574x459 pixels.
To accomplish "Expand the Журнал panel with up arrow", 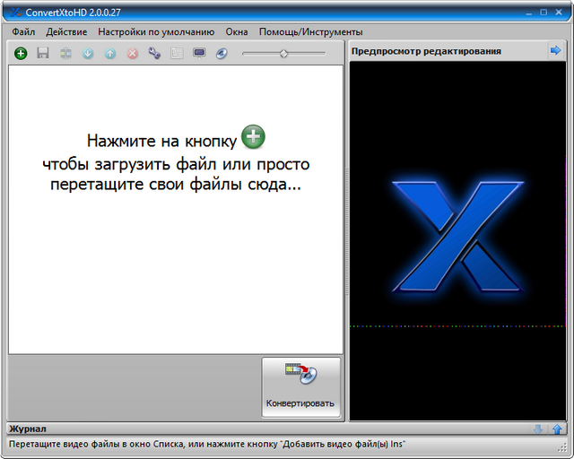I will click(557, 429).
